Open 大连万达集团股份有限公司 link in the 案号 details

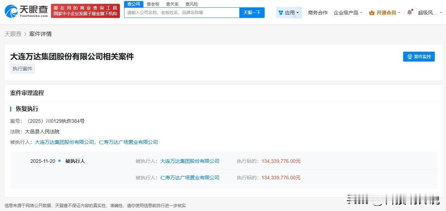[x=64, y=142]
